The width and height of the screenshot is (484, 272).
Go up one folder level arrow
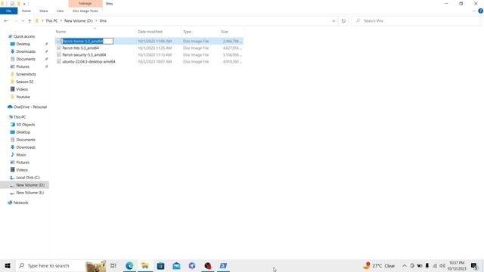(x=29, y=20)
